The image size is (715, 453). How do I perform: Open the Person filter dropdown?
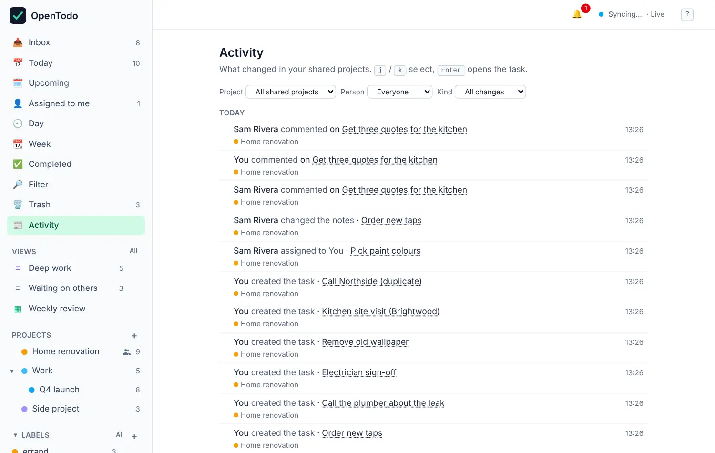point(399,92)
